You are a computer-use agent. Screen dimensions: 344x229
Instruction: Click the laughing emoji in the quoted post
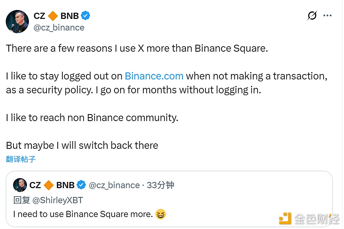160,214
